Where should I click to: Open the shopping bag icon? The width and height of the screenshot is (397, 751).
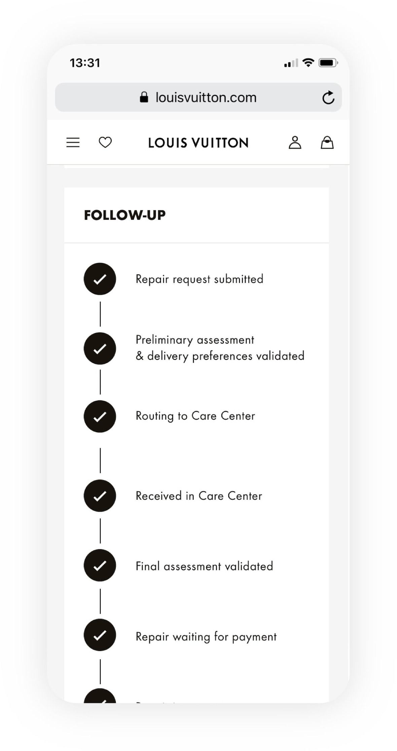coord(326,143)
